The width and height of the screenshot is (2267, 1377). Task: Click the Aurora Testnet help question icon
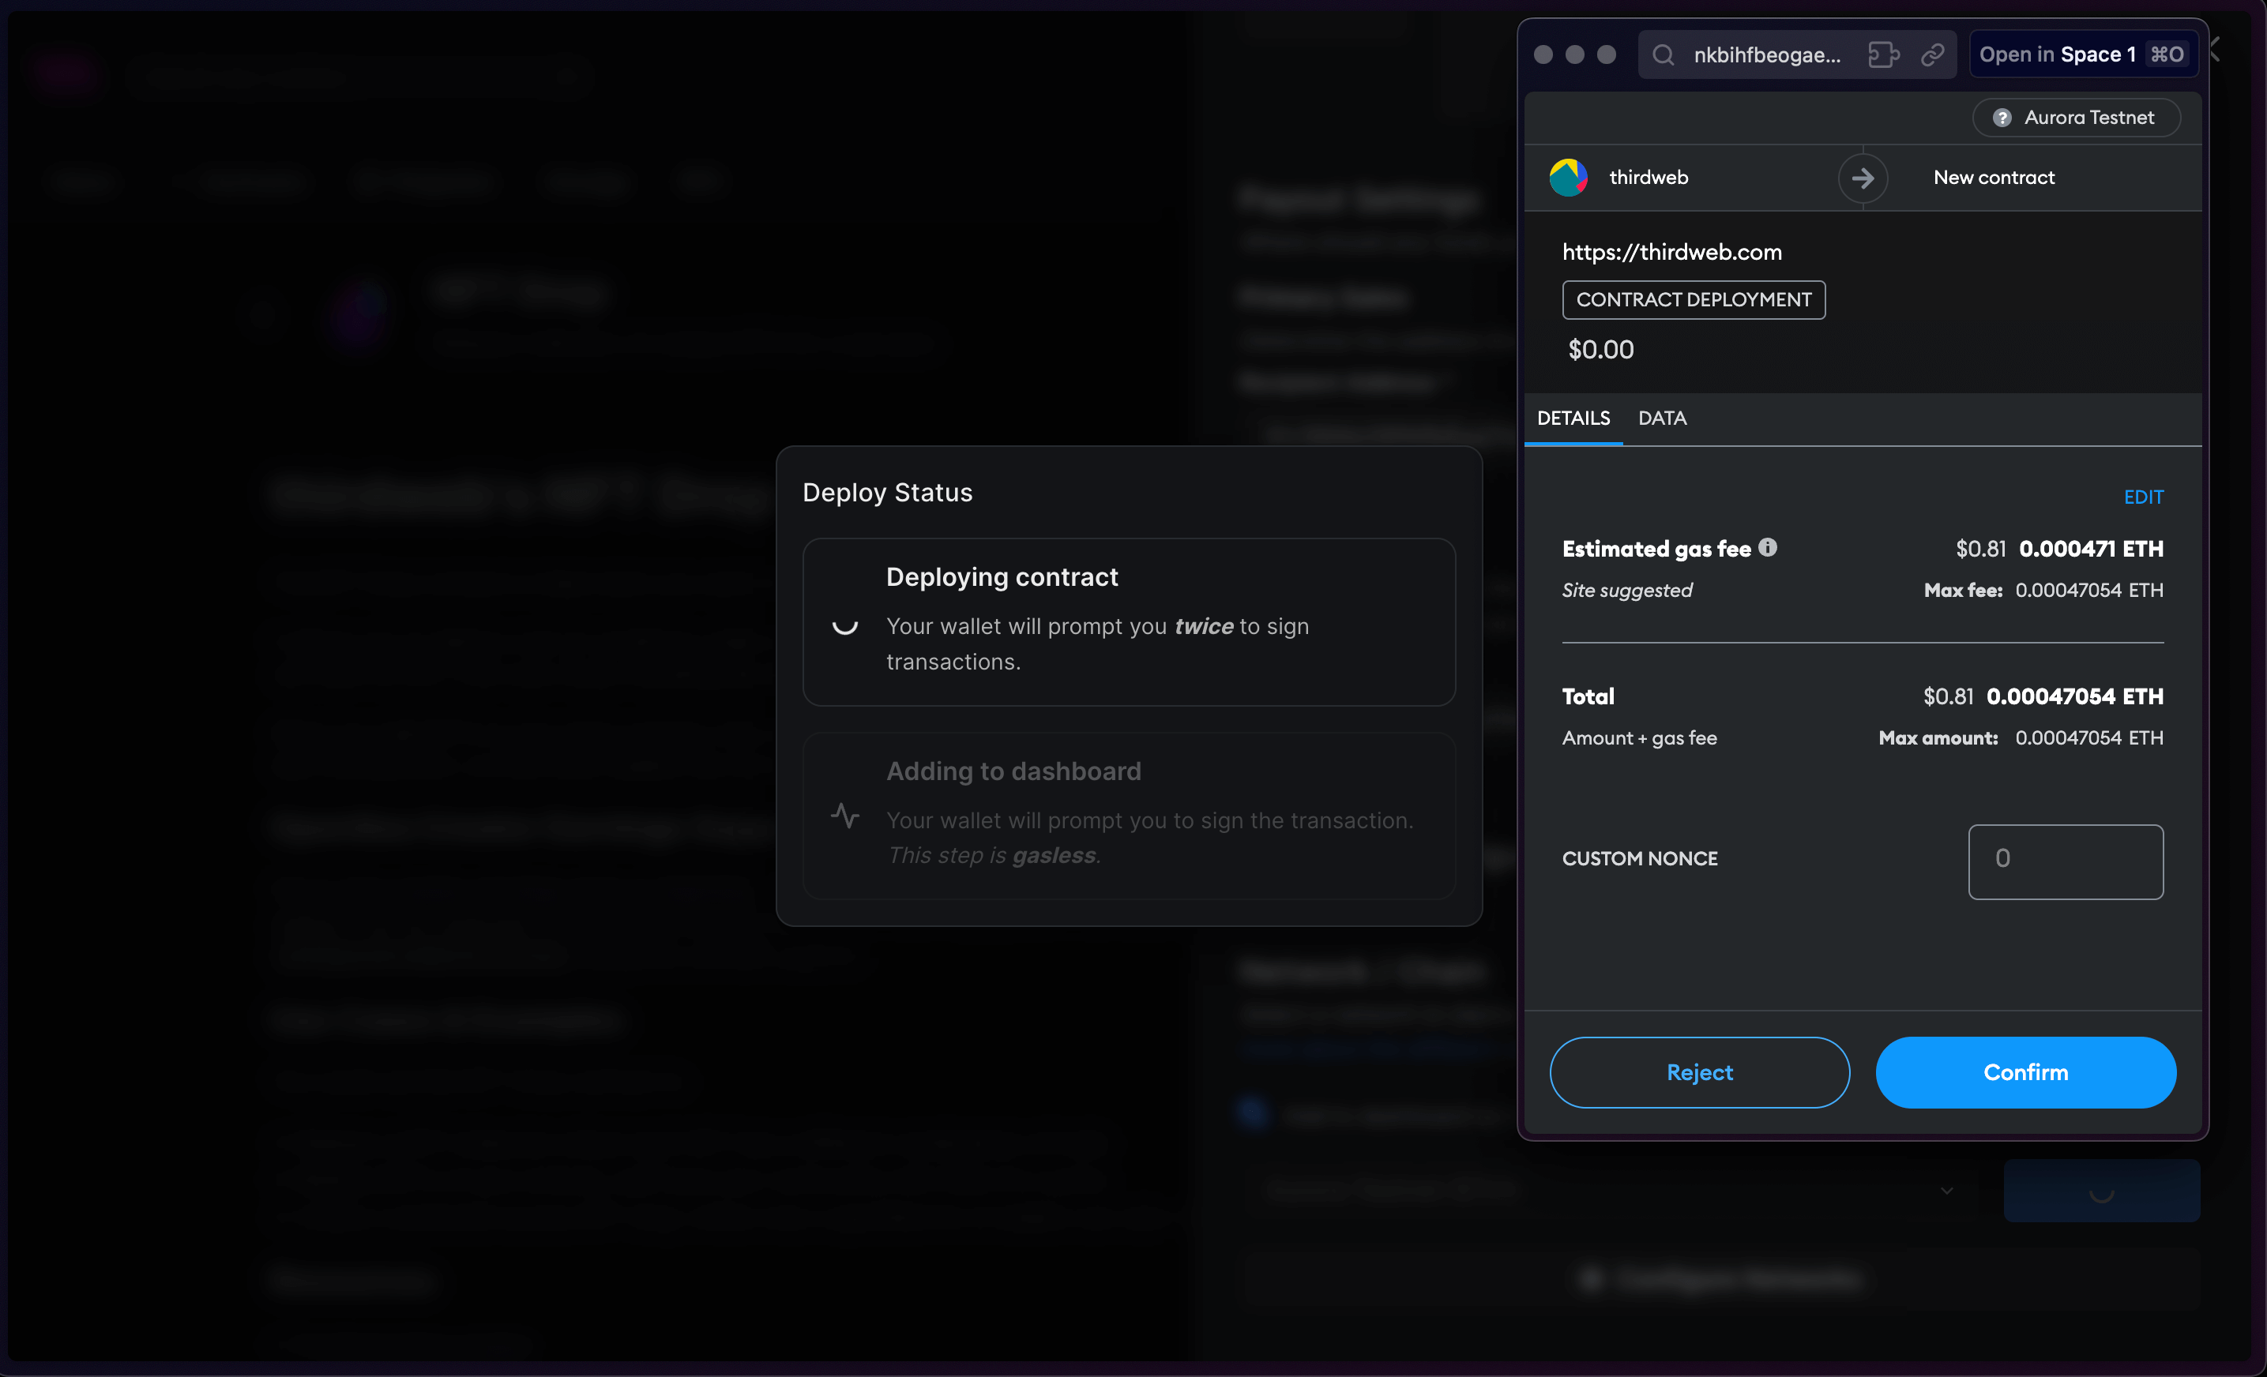[x=2003, y=117]
